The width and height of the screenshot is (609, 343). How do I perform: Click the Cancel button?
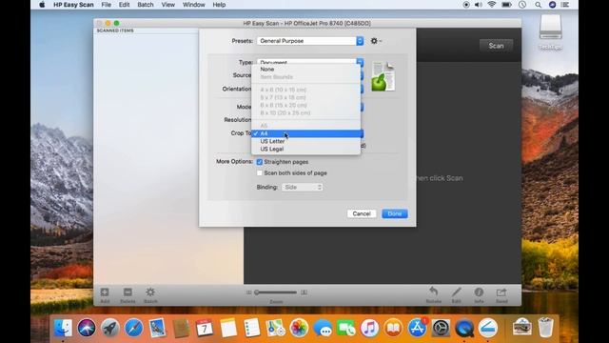point(362,213)
